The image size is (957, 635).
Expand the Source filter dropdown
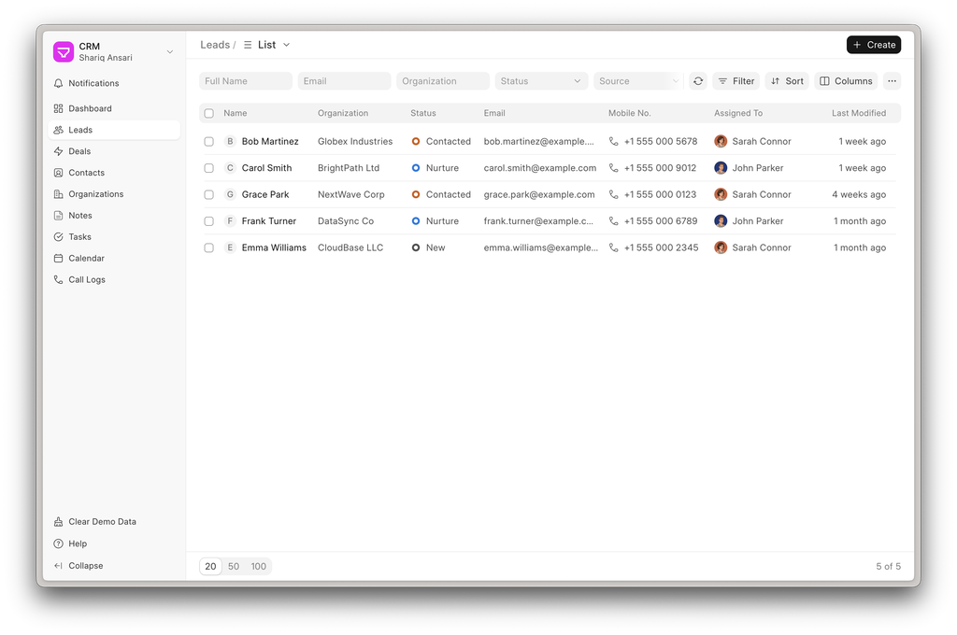click(x=638, y=81)
